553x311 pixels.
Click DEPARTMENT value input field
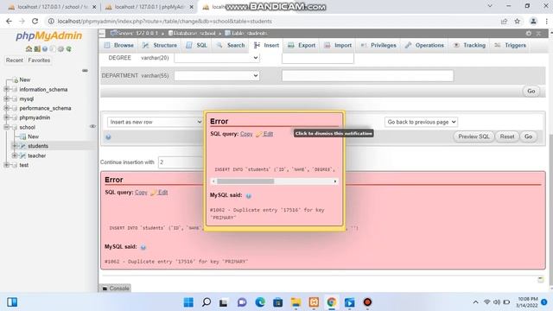coord(367,75)
